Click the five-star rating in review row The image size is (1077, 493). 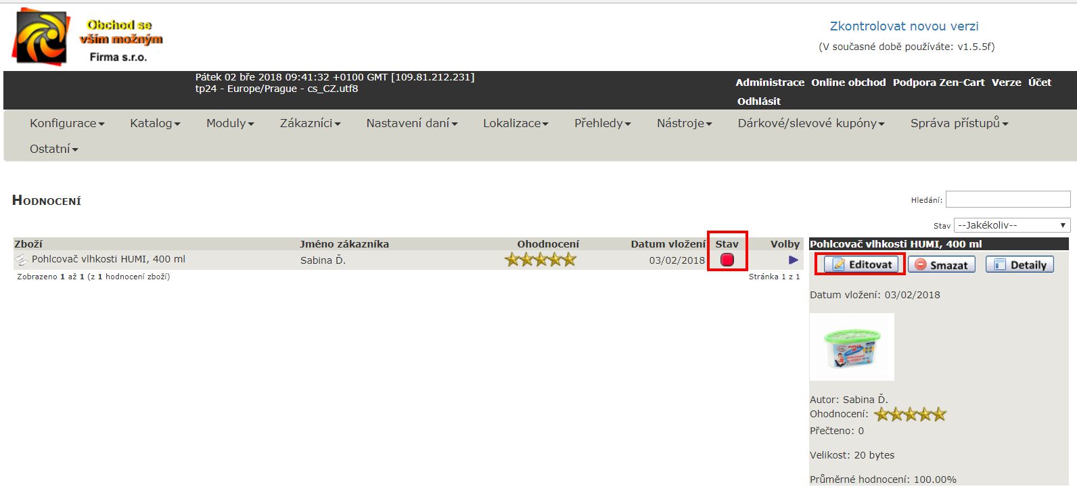541,260
